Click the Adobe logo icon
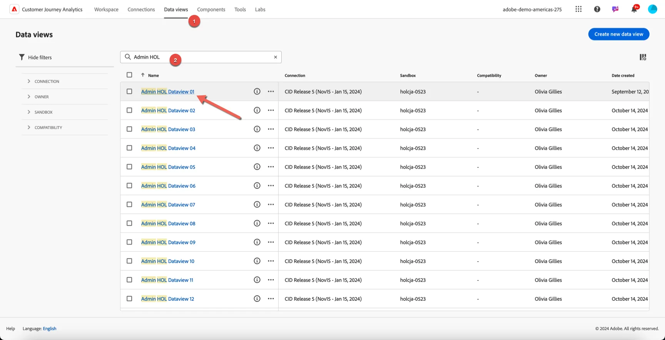Viewport: 665px width, 340px height. pos(14,9)
